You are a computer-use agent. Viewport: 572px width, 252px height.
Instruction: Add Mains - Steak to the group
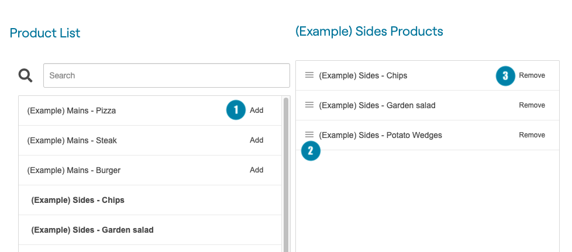pyautogui.click(x=257, y=140)
